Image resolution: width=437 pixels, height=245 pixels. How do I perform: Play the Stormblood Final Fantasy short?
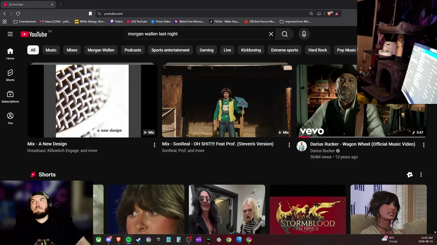[x=308, y=210]
